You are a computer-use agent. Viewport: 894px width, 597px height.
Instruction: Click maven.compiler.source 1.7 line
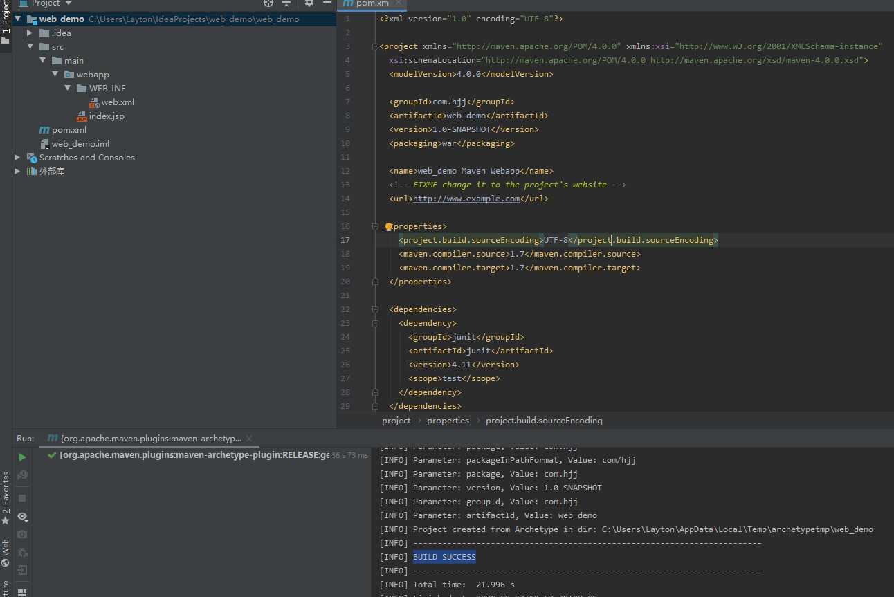(x=520, y=254)
